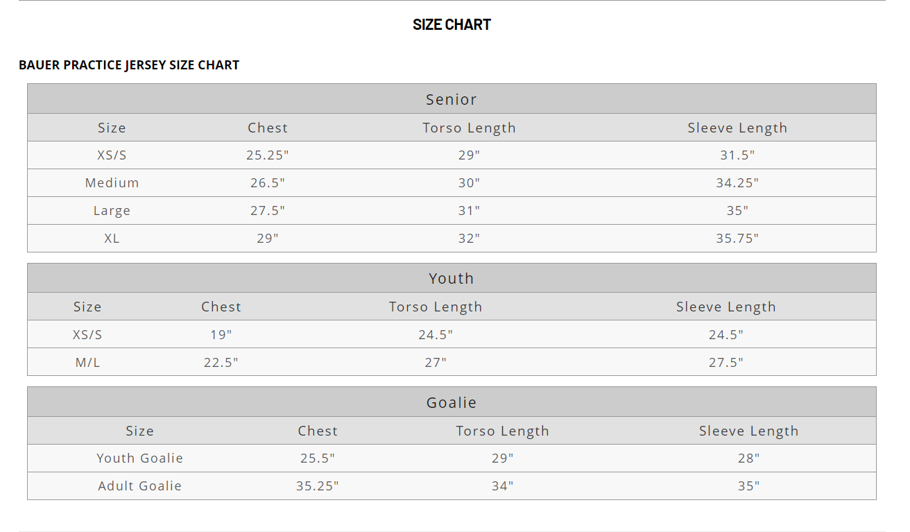Click the Goalie table header
910x532 pixels.
tap(452, 402)
